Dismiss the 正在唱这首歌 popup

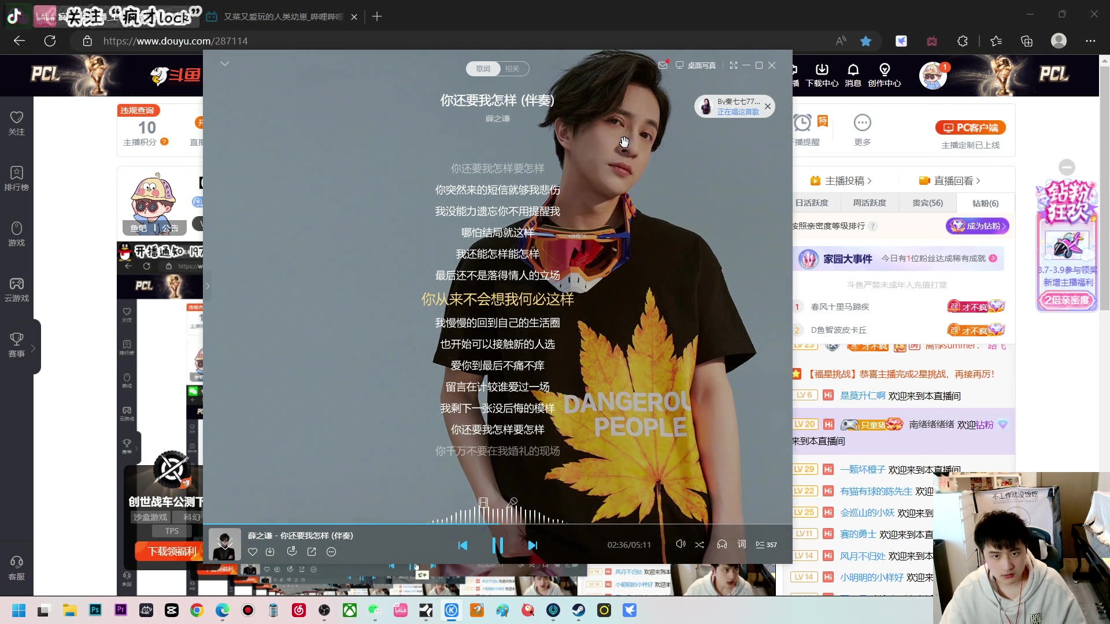tap(768, 106)
